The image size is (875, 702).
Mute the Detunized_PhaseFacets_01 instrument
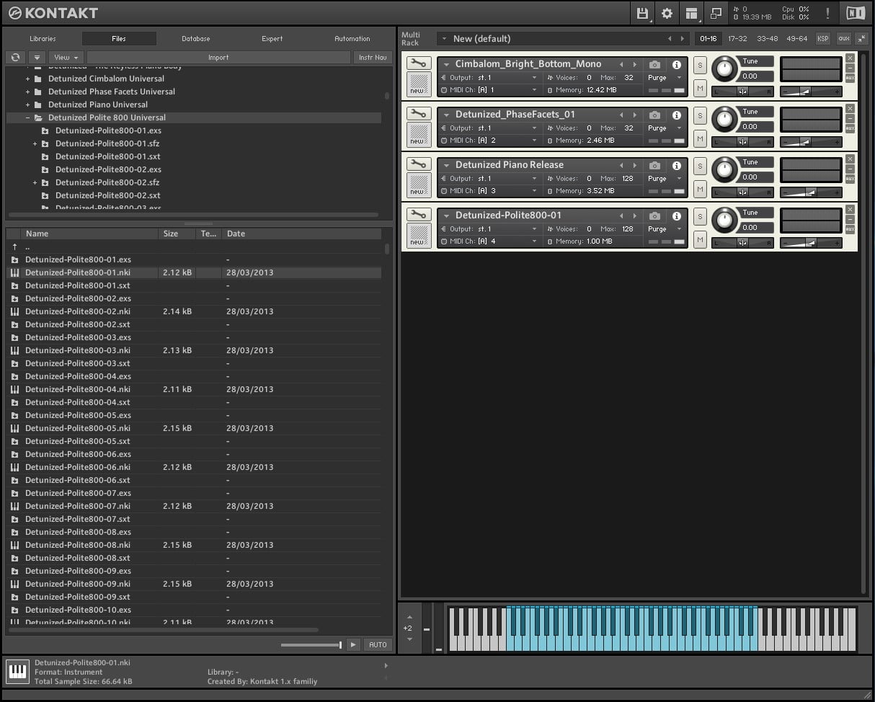700,138
